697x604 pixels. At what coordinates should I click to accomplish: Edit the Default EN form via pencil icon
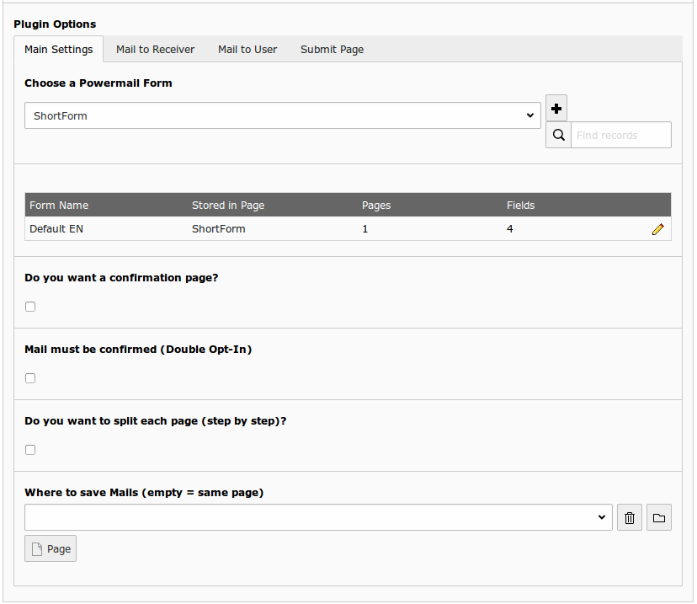coord(657,229)
